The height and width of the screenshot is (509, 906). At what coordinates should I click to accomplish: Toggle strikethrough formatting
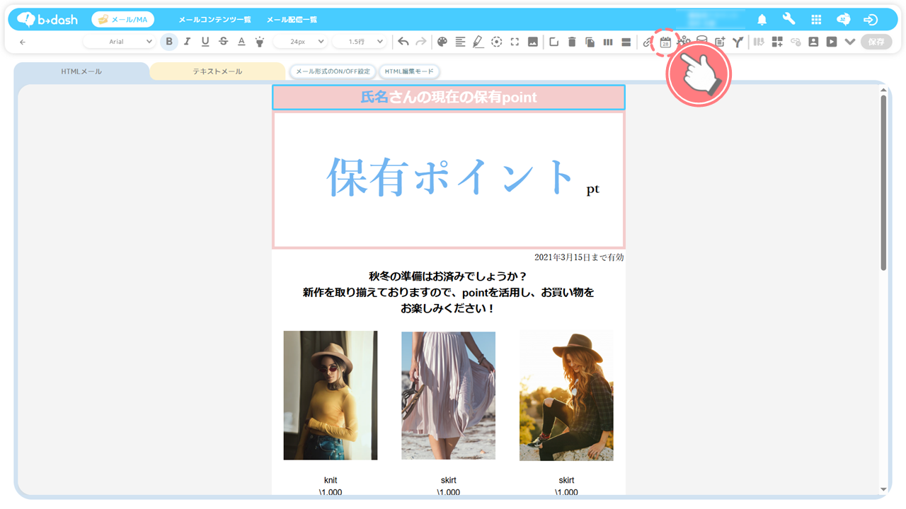tap(224, 42)
